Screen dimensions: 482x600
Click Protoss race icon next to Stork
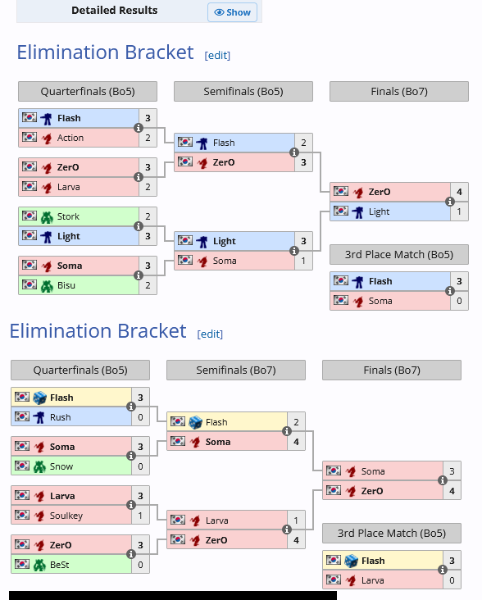pos(47,217)
